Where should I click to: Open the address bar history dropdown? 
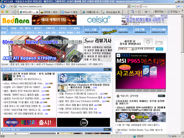(128, 6)
